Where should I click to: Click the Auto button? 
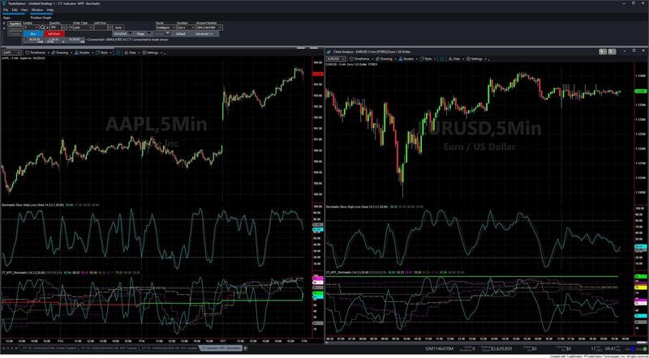[x=118, y=28]
